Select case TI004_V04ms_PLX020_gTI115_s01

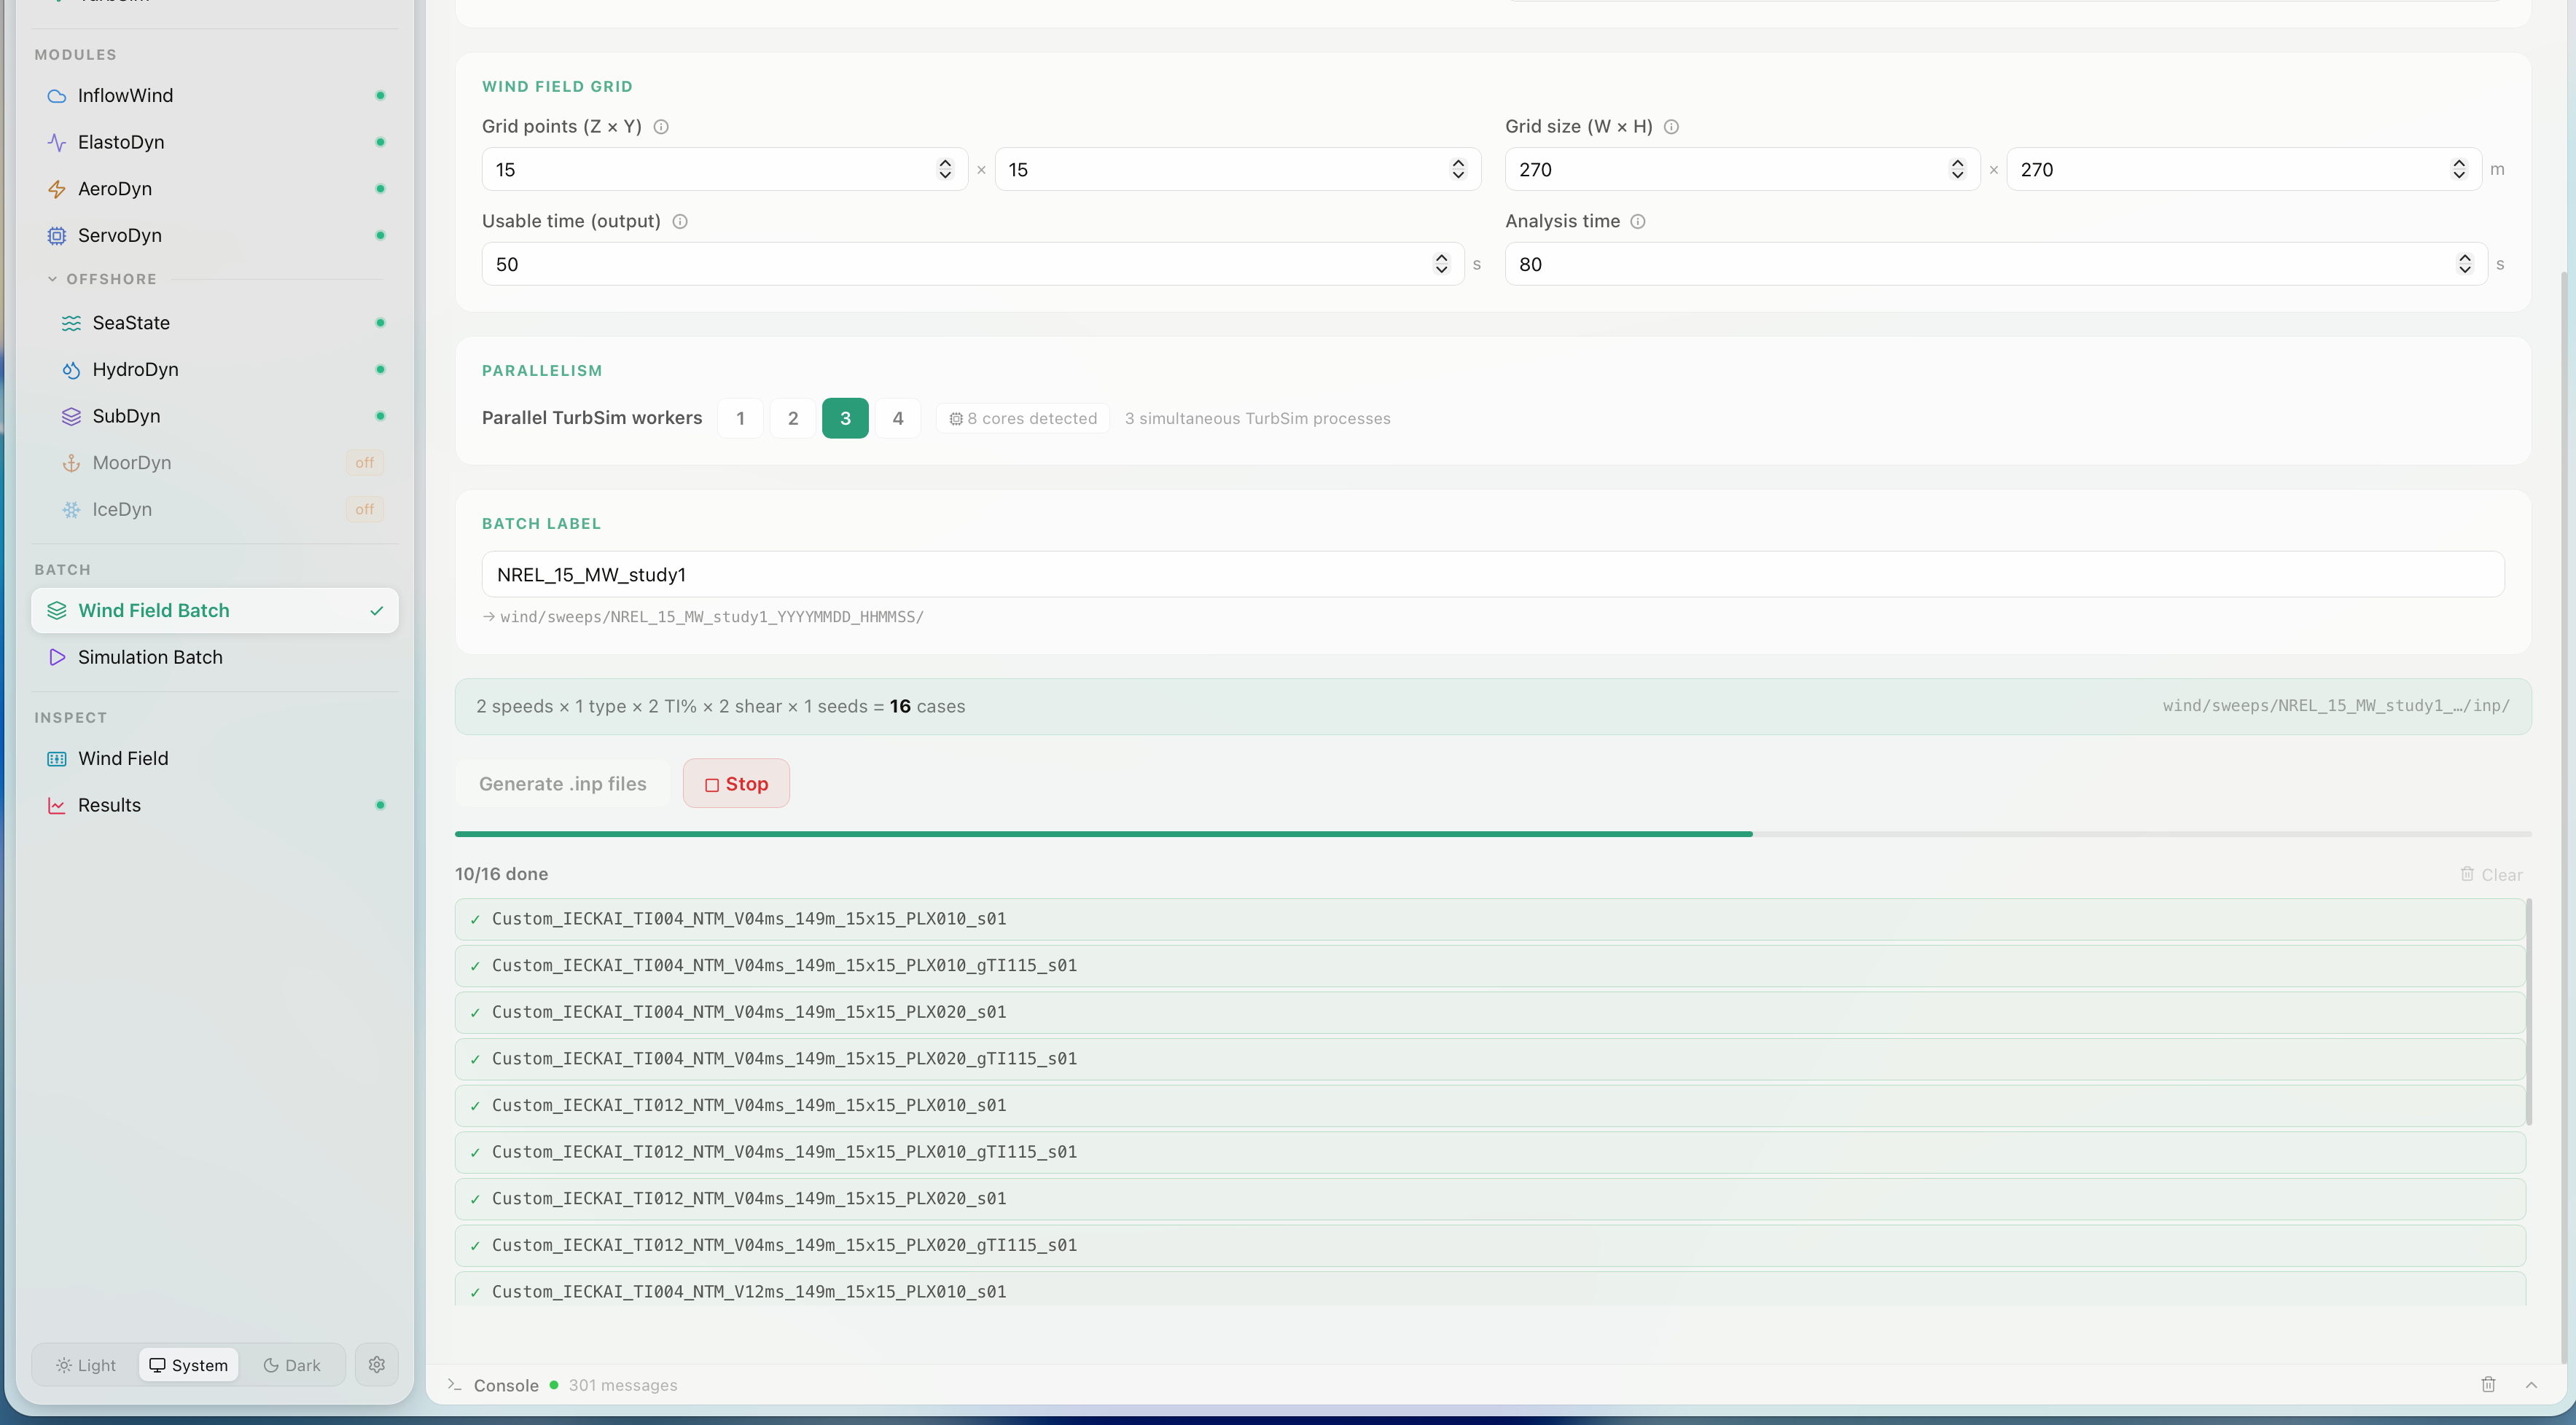pyautogui.click(x=1490, y=1059)
